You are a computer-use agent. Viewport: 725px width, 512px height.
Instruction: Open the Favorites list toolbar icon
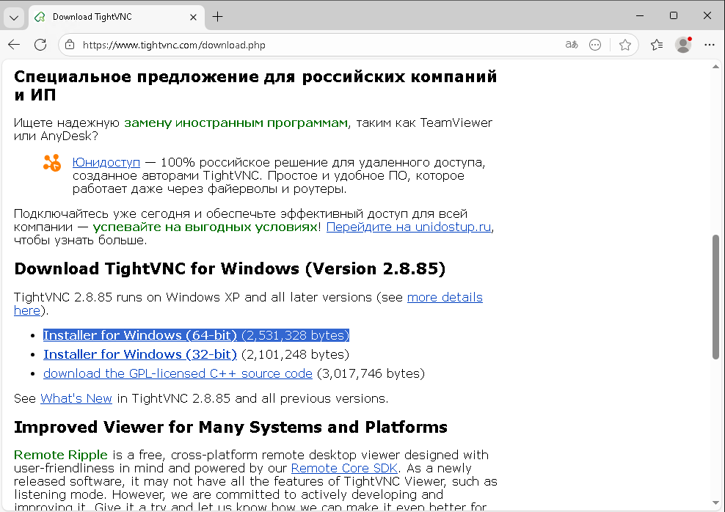[x=657, y=45]
